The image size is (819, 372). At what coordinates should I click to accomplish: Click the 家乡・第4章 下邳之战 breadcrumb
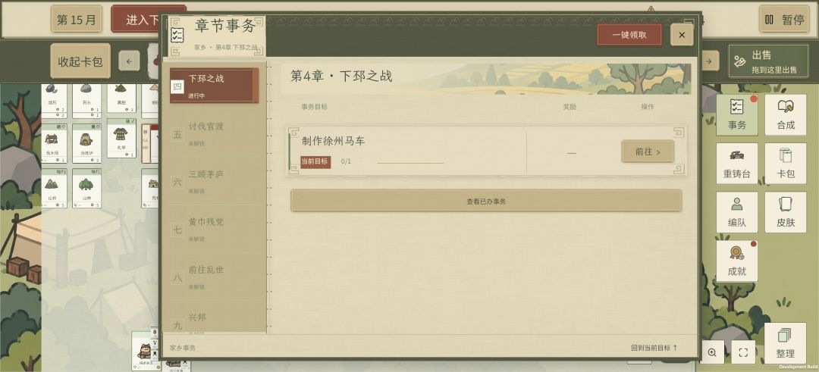pos(226,48)
